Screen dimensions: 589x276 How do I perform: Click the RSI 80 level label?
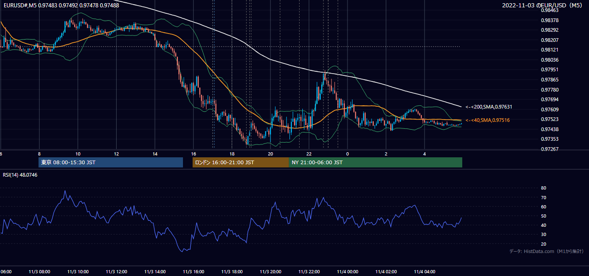(x=543, y=188)
